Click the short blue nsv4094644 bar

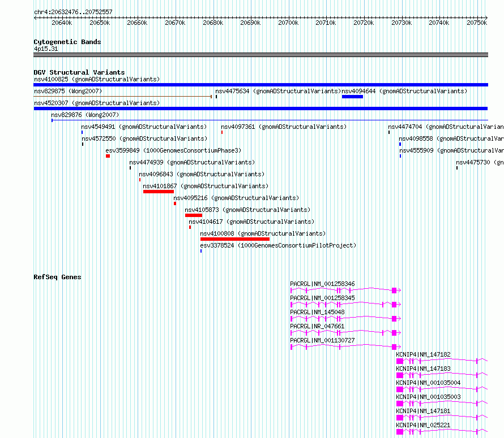point(353,97)
